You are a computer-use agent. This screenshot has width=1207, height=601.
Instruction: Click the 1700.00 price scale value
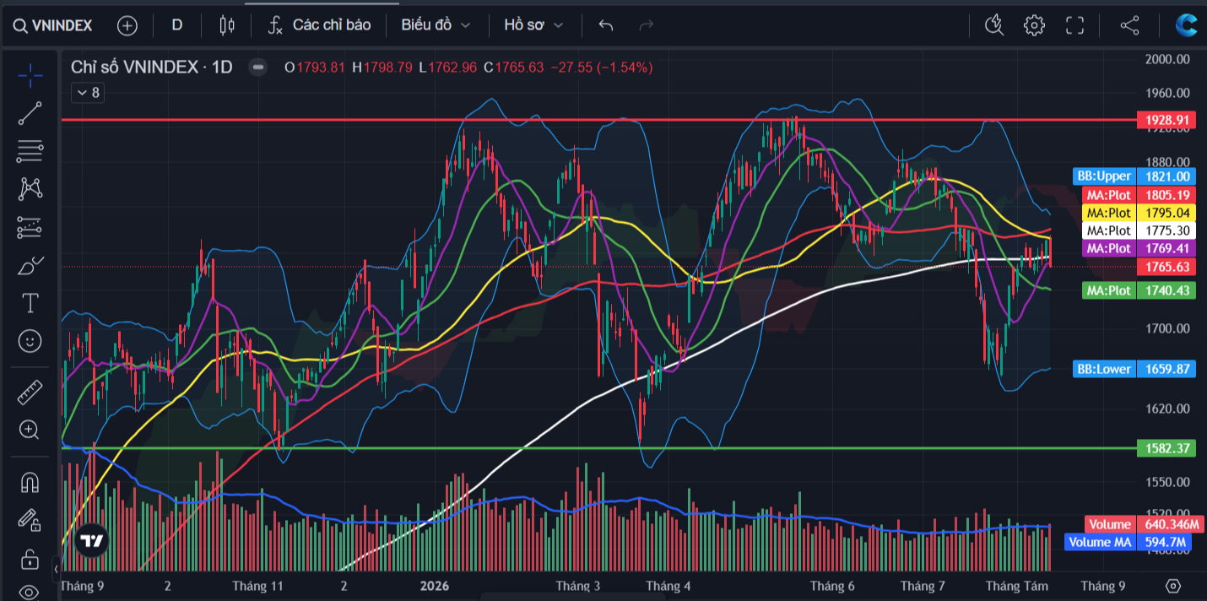click(x=1166, y=328)
